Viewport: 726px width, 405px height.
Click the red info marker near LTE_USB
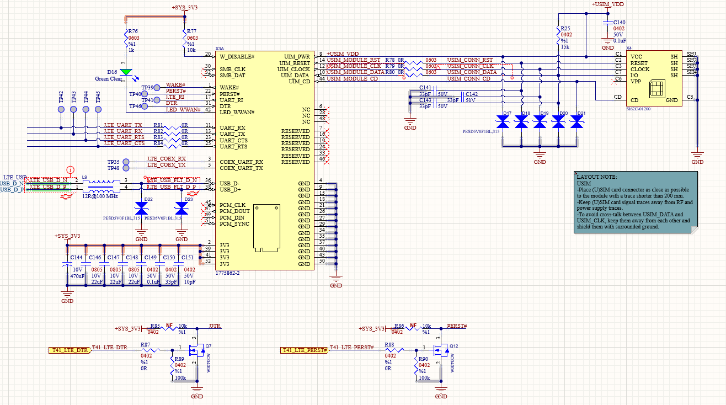[x=70, y=169]
